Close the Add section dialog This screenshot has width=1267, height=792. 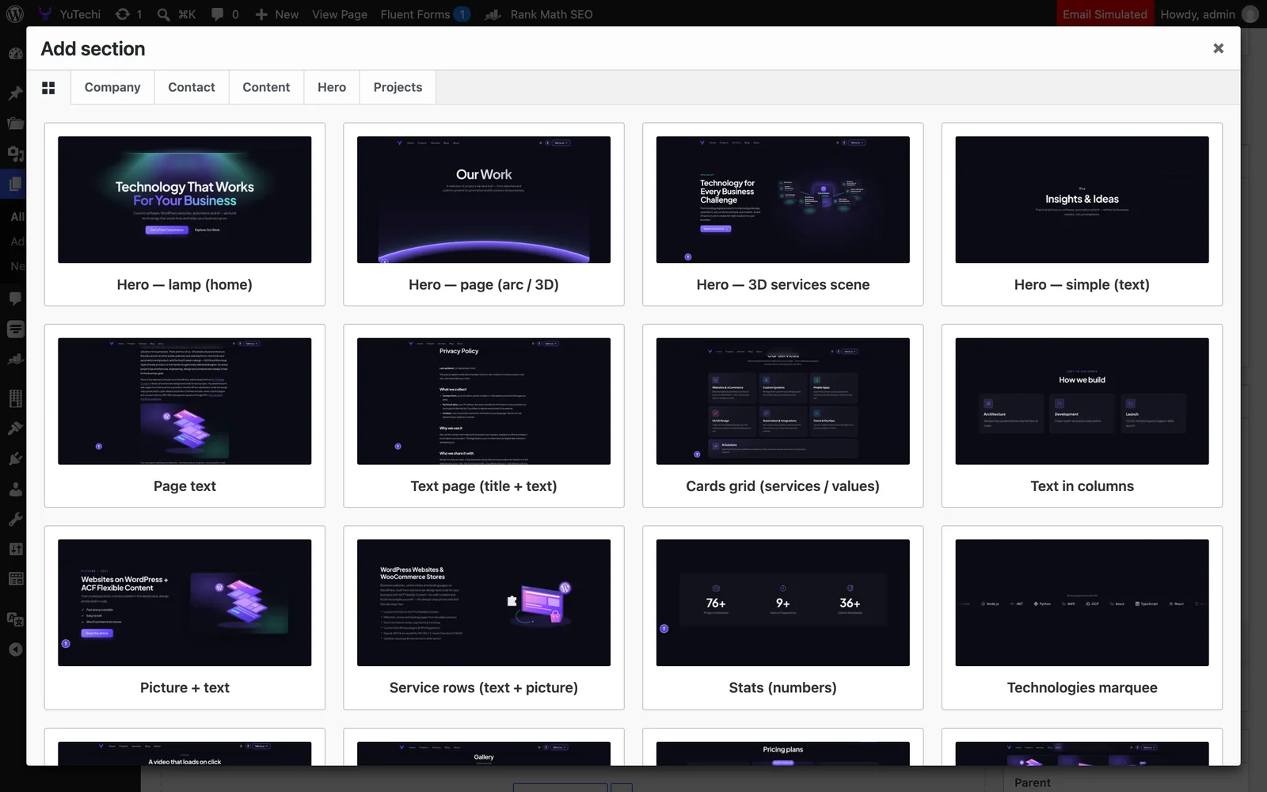click(x=1218, y=48)
